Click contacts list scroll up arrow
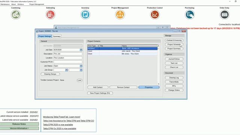 [x=158, y=46]
